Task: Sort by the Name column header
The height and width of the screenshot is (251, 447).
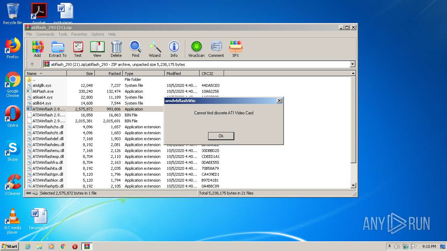Action: (x=46, y=74)
